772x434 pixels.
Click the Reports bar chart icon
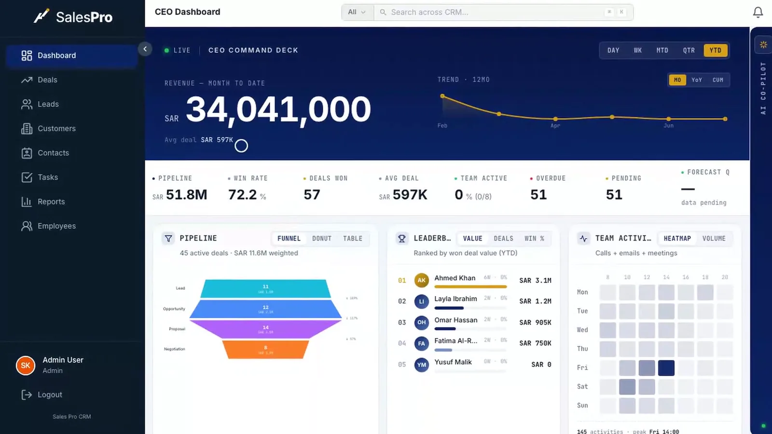tap(27, 202)
